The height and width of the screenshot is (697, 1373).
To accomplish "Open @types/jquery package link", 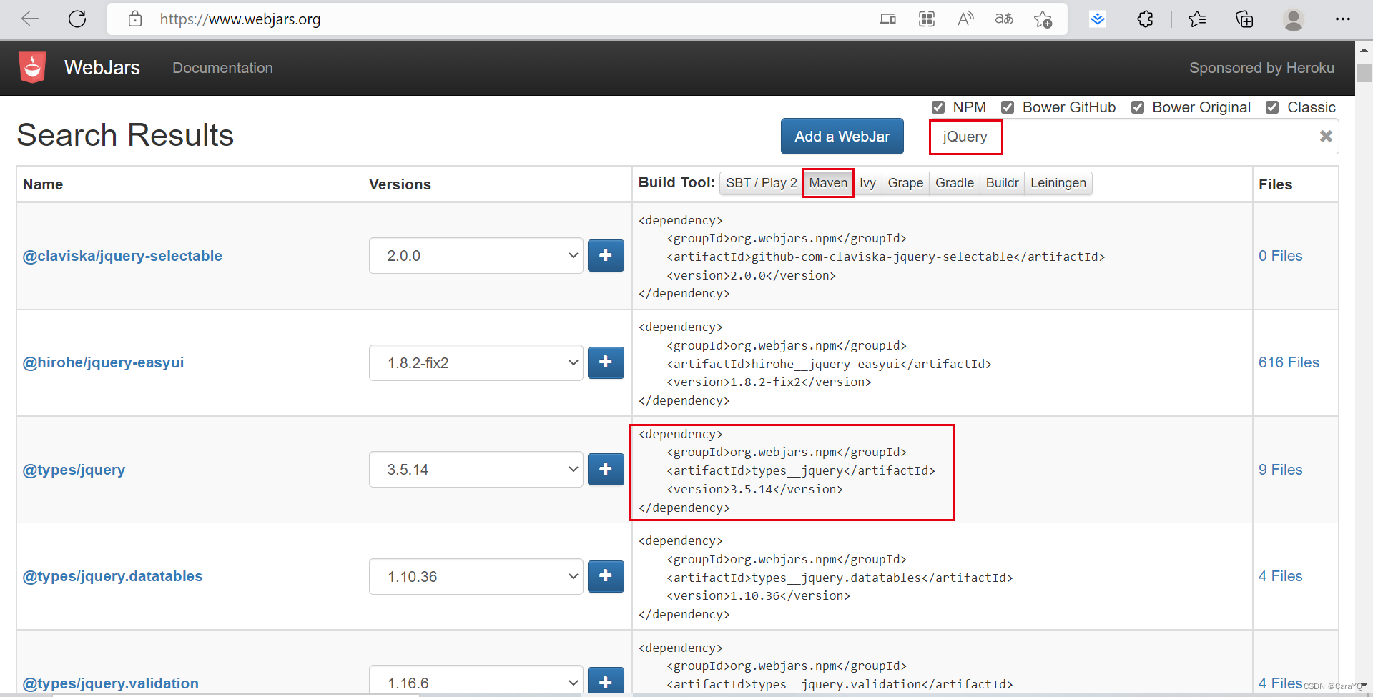I will click(x=74, y=470).
